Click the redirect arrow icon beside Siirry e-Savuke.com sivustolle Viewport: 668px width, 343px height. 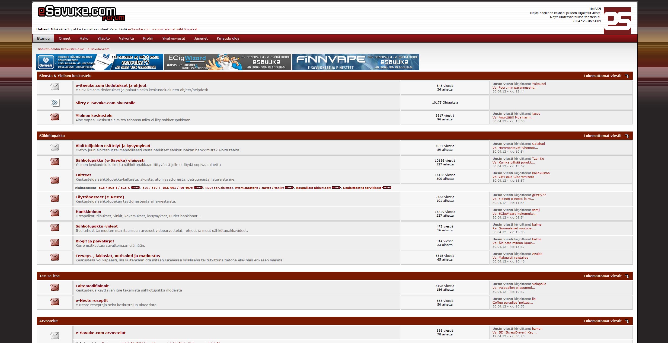coord(55,102)
